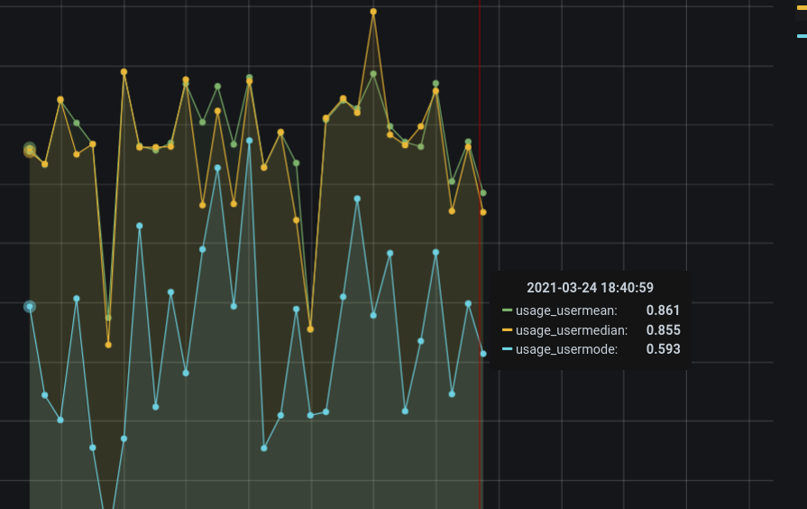Click the green swatch next to usage_usermean
Screen dimensions: 807x509
pos(507,310)
